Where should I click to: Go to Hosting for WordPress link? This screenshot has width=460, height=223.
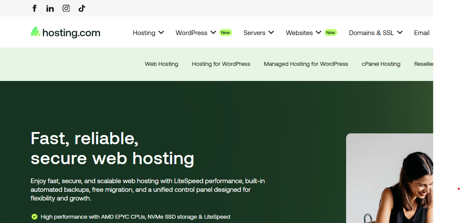click(x=221, y=64)
